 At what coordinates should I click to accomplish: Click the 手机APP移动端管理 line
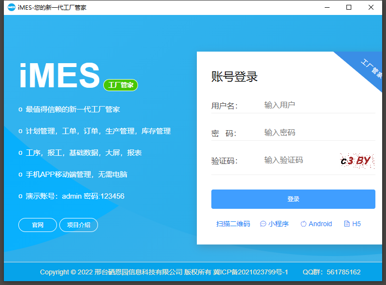click(x=76, y=175)
